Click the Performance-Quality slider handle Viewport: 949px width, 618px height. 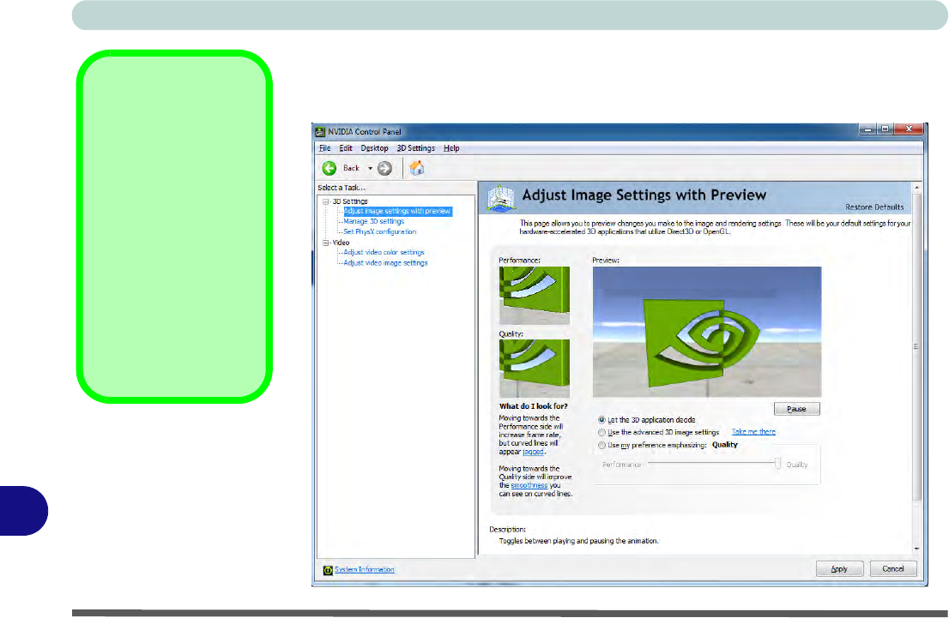pos(777,464)
